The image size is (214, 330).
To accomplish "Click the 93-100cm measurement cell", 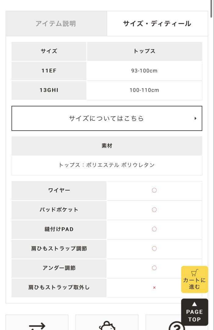I will (144, 71).
